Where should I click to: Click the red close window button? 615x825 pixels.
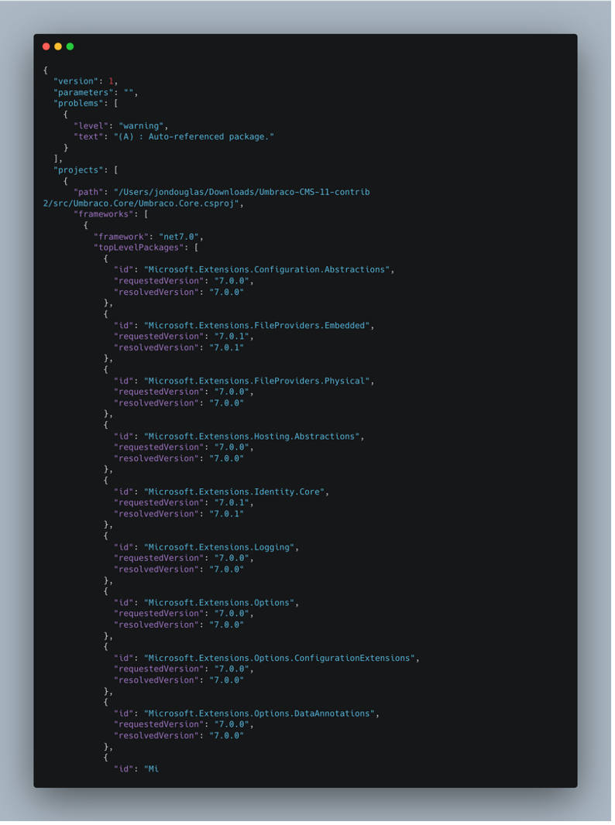[x=46, y=47]
